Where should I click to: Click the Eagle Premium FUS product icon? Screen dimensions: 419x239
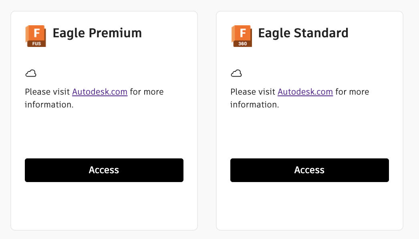point(36,36)
